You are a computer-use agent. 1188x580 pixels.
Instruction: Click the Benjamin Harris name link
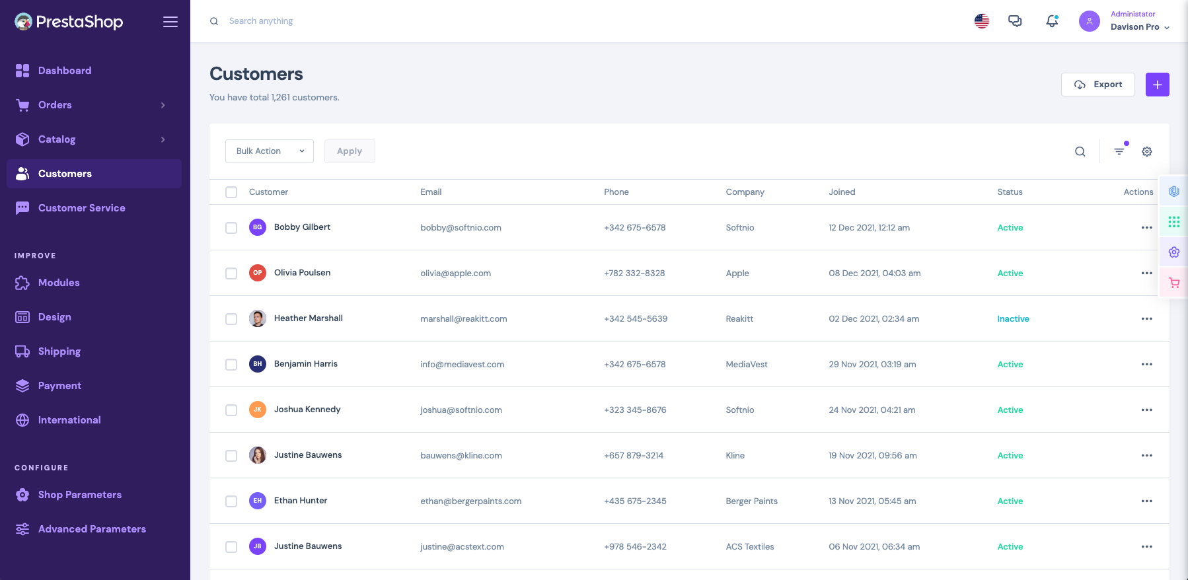306,364
